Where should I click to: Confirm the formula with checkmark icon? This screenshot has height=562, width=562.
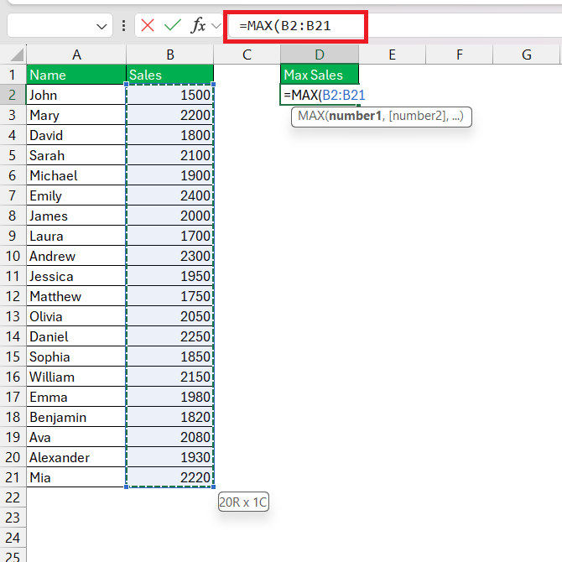(173, 26)
